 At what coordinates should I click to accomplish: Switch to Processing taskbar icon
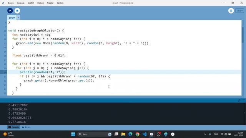[151, 134]
